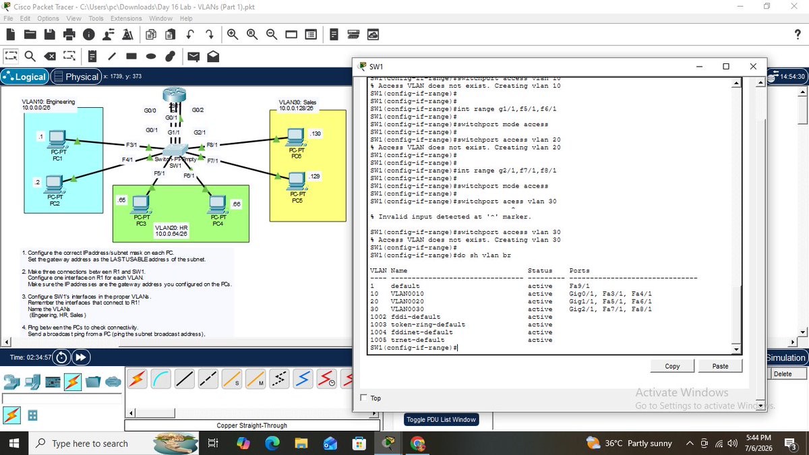
Task: Click the Zoom Reset magnifier icon
Action: [251, 34]
